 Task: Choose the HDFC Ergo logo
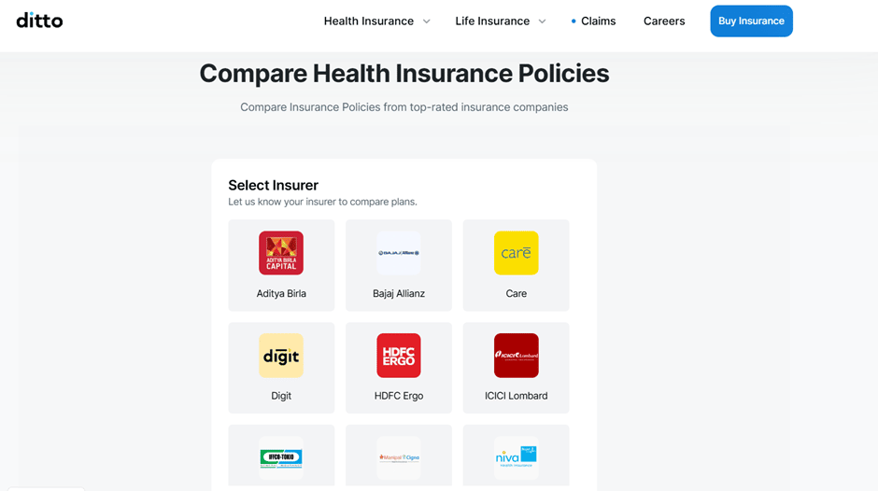(399, 356)
